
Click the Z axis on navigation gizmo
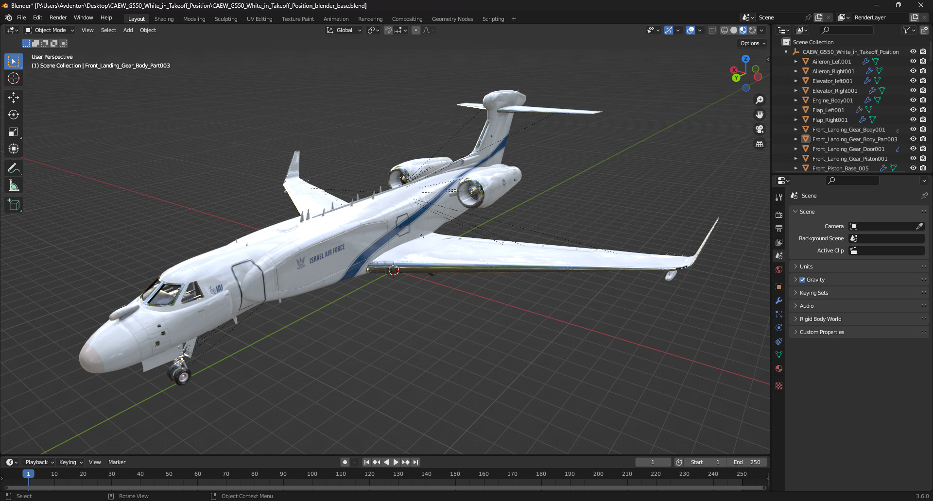click(745, 59)
